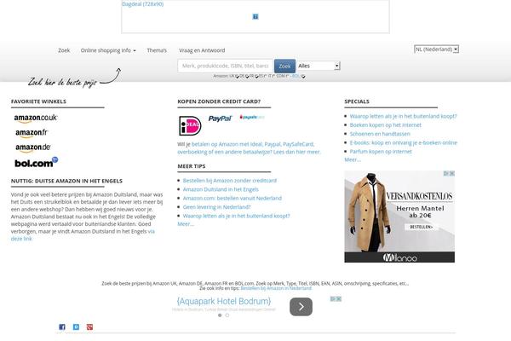Open 'Bestellen bij Amazon zonder creditcard' link
This screenshot has height=341, width=511.
[x=230, y=181]
